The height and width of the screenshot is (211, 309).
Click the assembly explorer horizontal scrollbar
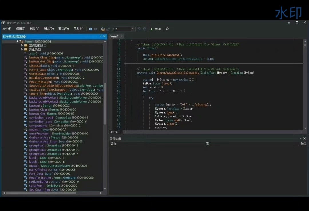tap(40, 193)
